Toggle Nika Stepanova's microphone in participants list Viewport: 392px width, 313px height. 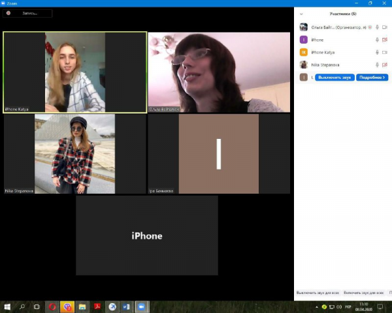[377, 65]
